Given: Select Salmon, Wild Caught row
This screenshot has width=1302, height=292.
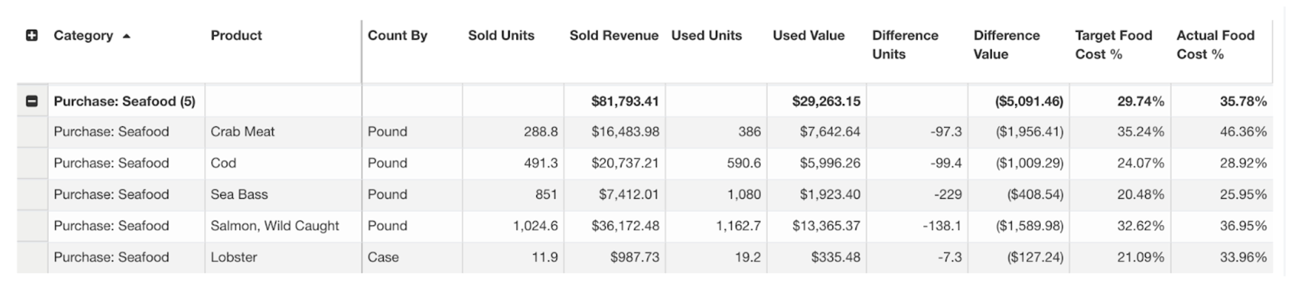Looking at the screenshot, I should [274, 226].
